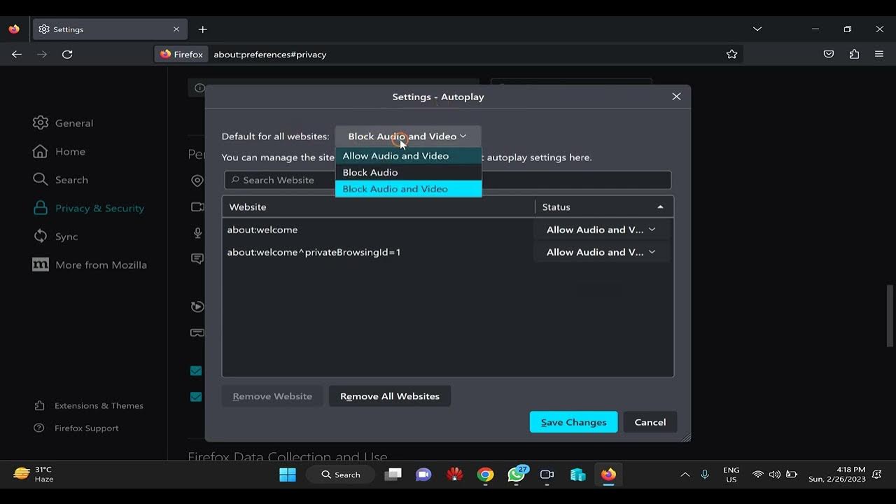896x504 pixels.
Task: Sort the list by the Status column header
Action: (603, 207)
